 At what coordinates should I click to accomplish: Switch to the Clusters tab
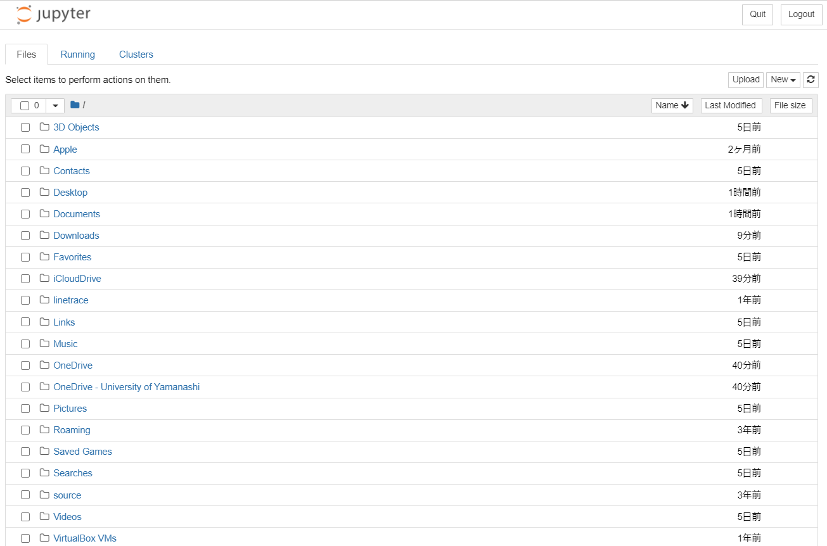click(136, 54)
